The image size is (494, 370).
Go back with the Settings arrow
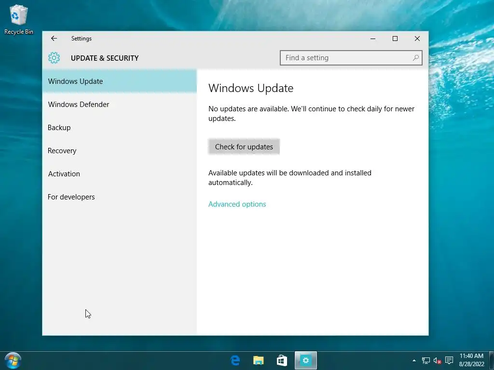[x=54, y=39]
